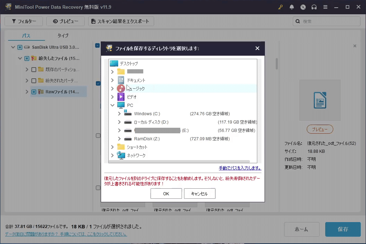Confirm with the OK button
366x244 pixels.
click(166, 194)
